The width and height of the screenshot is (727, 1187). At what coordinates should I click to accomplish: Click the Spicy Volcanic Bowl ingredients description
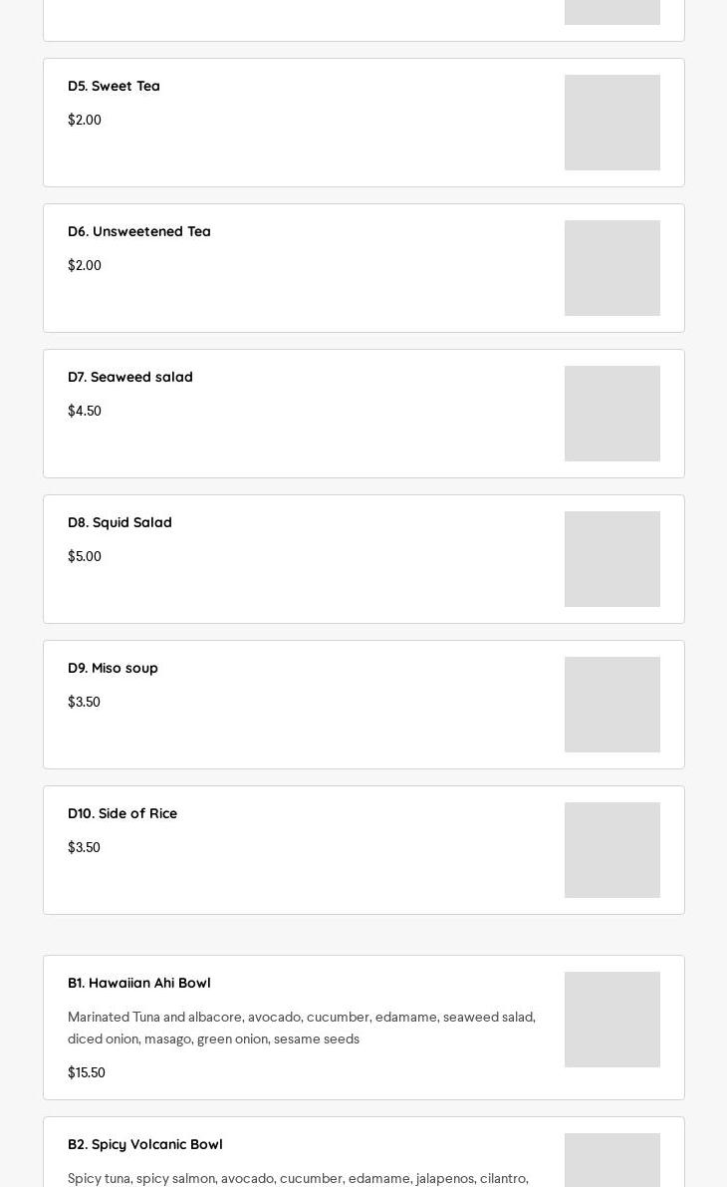tap(298, 1178)
